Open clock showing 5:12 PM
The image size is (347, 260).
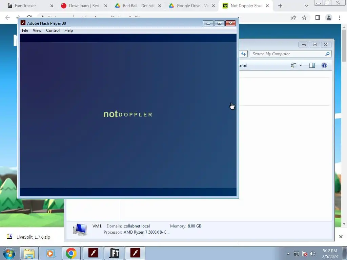(x=330, y=254)
